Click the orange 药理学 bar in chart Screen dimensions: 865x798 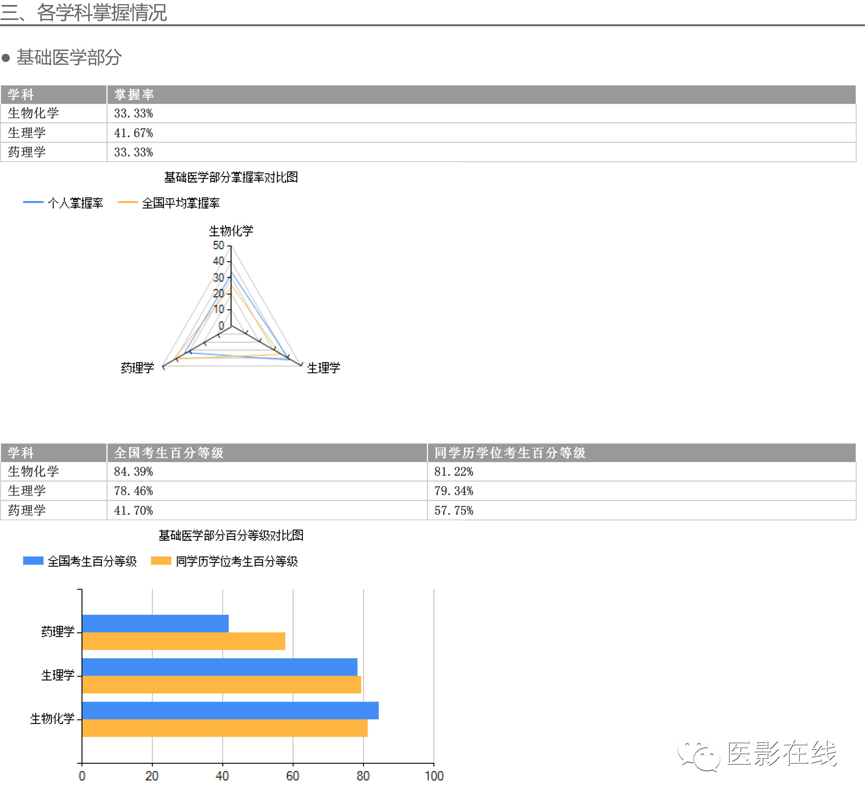[x=183, y=641]
